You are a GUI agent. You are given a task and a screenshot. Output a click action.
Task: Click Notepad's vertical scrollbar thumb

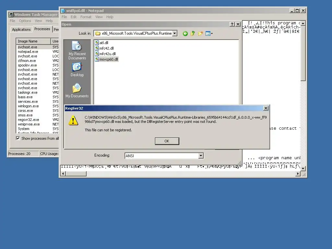point(303,53)
